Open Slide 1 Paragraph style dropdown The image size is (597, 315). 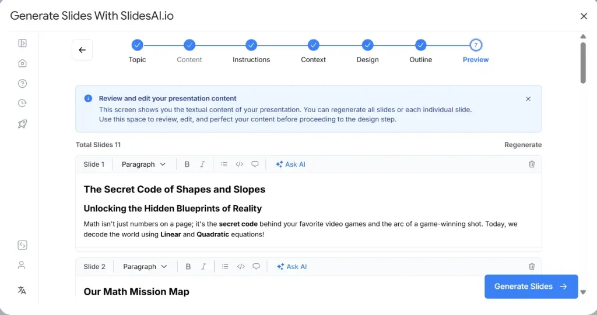coord(143,164)
